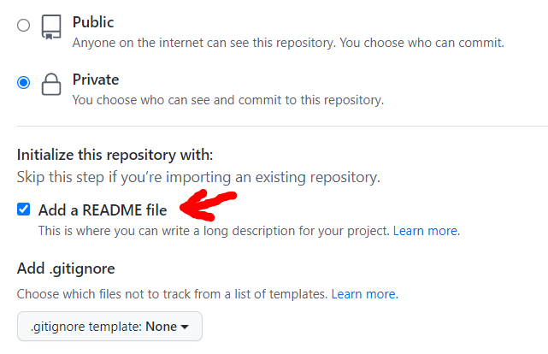
Task: Click the Skip this step hint text
Action: (198, 178)
